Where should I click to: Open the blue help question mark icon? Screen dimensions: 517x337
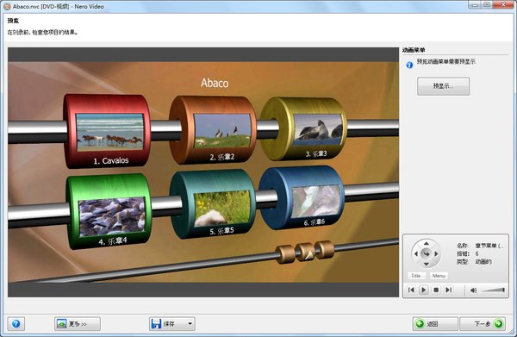(16, 324)
